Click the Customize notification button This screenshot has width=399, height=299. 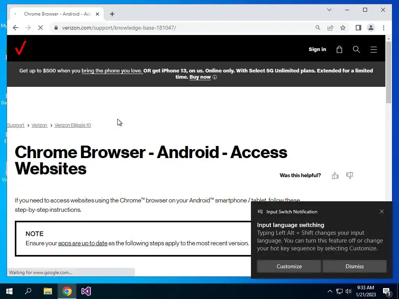click(x=289, y=266)
